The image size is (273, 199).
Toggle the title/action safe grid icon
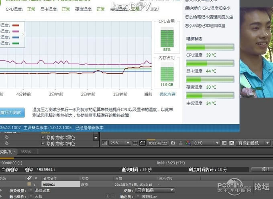[135, 143]
